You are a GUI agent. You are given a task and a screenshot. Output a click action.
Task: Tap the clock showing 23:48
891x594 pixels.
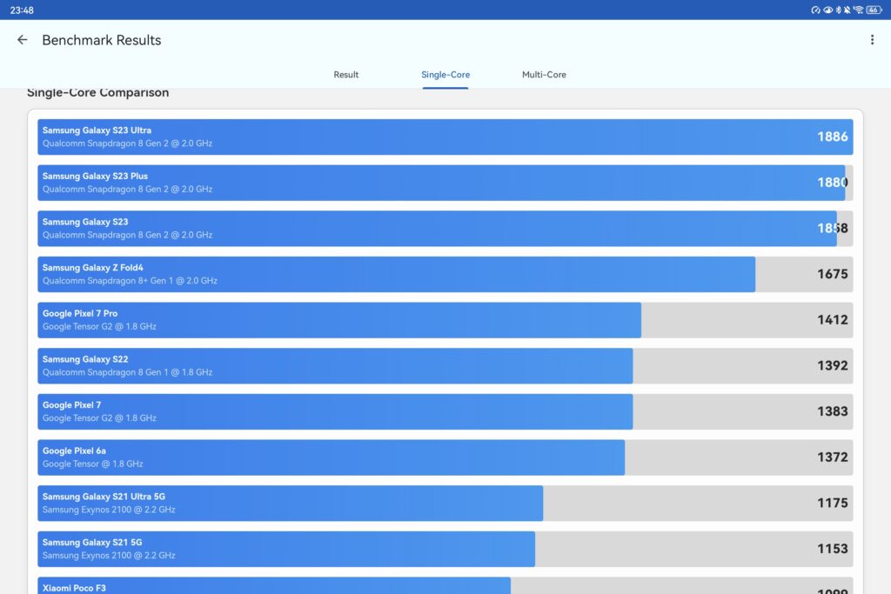pos(22,10)
